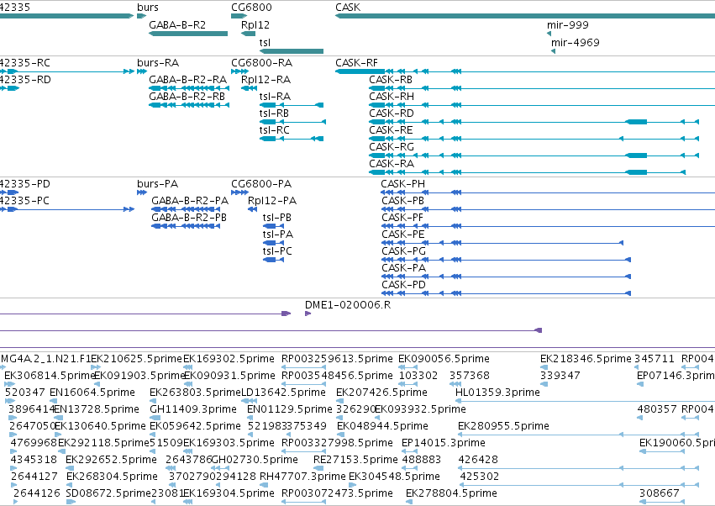Select the CG6800-RA transcript label

(262, 63)
